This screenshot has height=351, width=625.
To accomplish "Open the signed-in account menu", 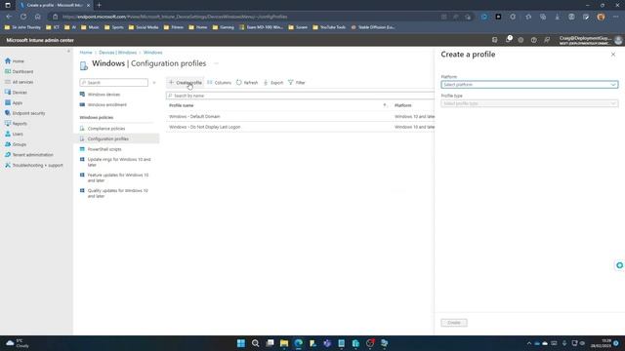I will pyautogui.click(x=590, y=40).
